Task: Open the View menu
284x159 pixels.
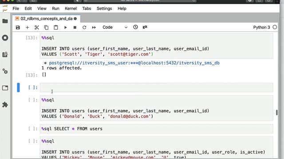Action: click(x=42, y=8)
